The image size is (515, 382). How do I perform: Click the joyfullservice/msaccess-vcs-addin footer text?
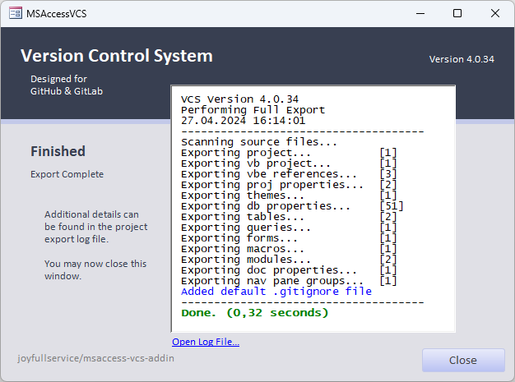click(95, 358)
